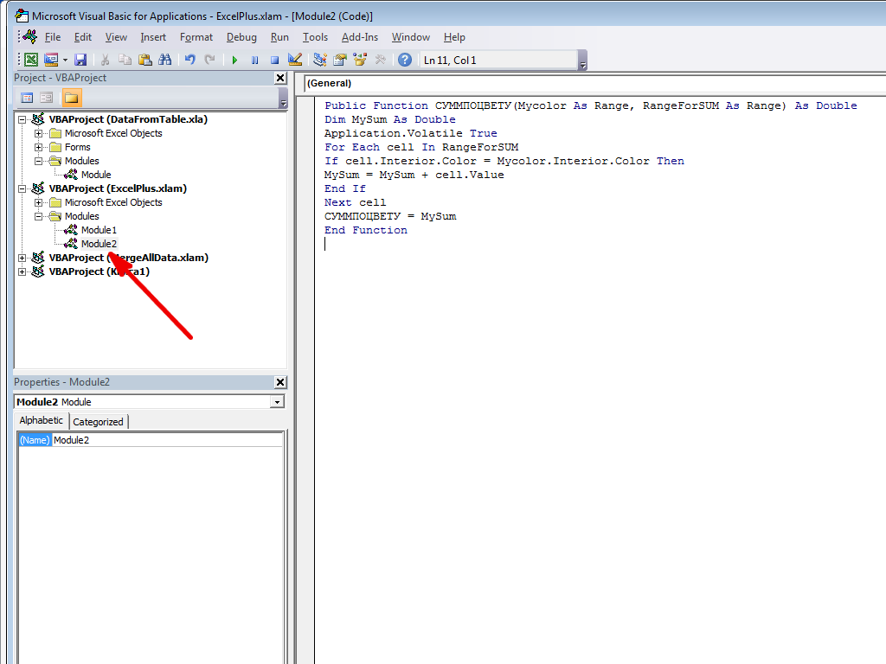Click the View Code icon in Project panel
The width and height of the screenshot is (886, 664).
pyautogui.click(x=27, y=98)
